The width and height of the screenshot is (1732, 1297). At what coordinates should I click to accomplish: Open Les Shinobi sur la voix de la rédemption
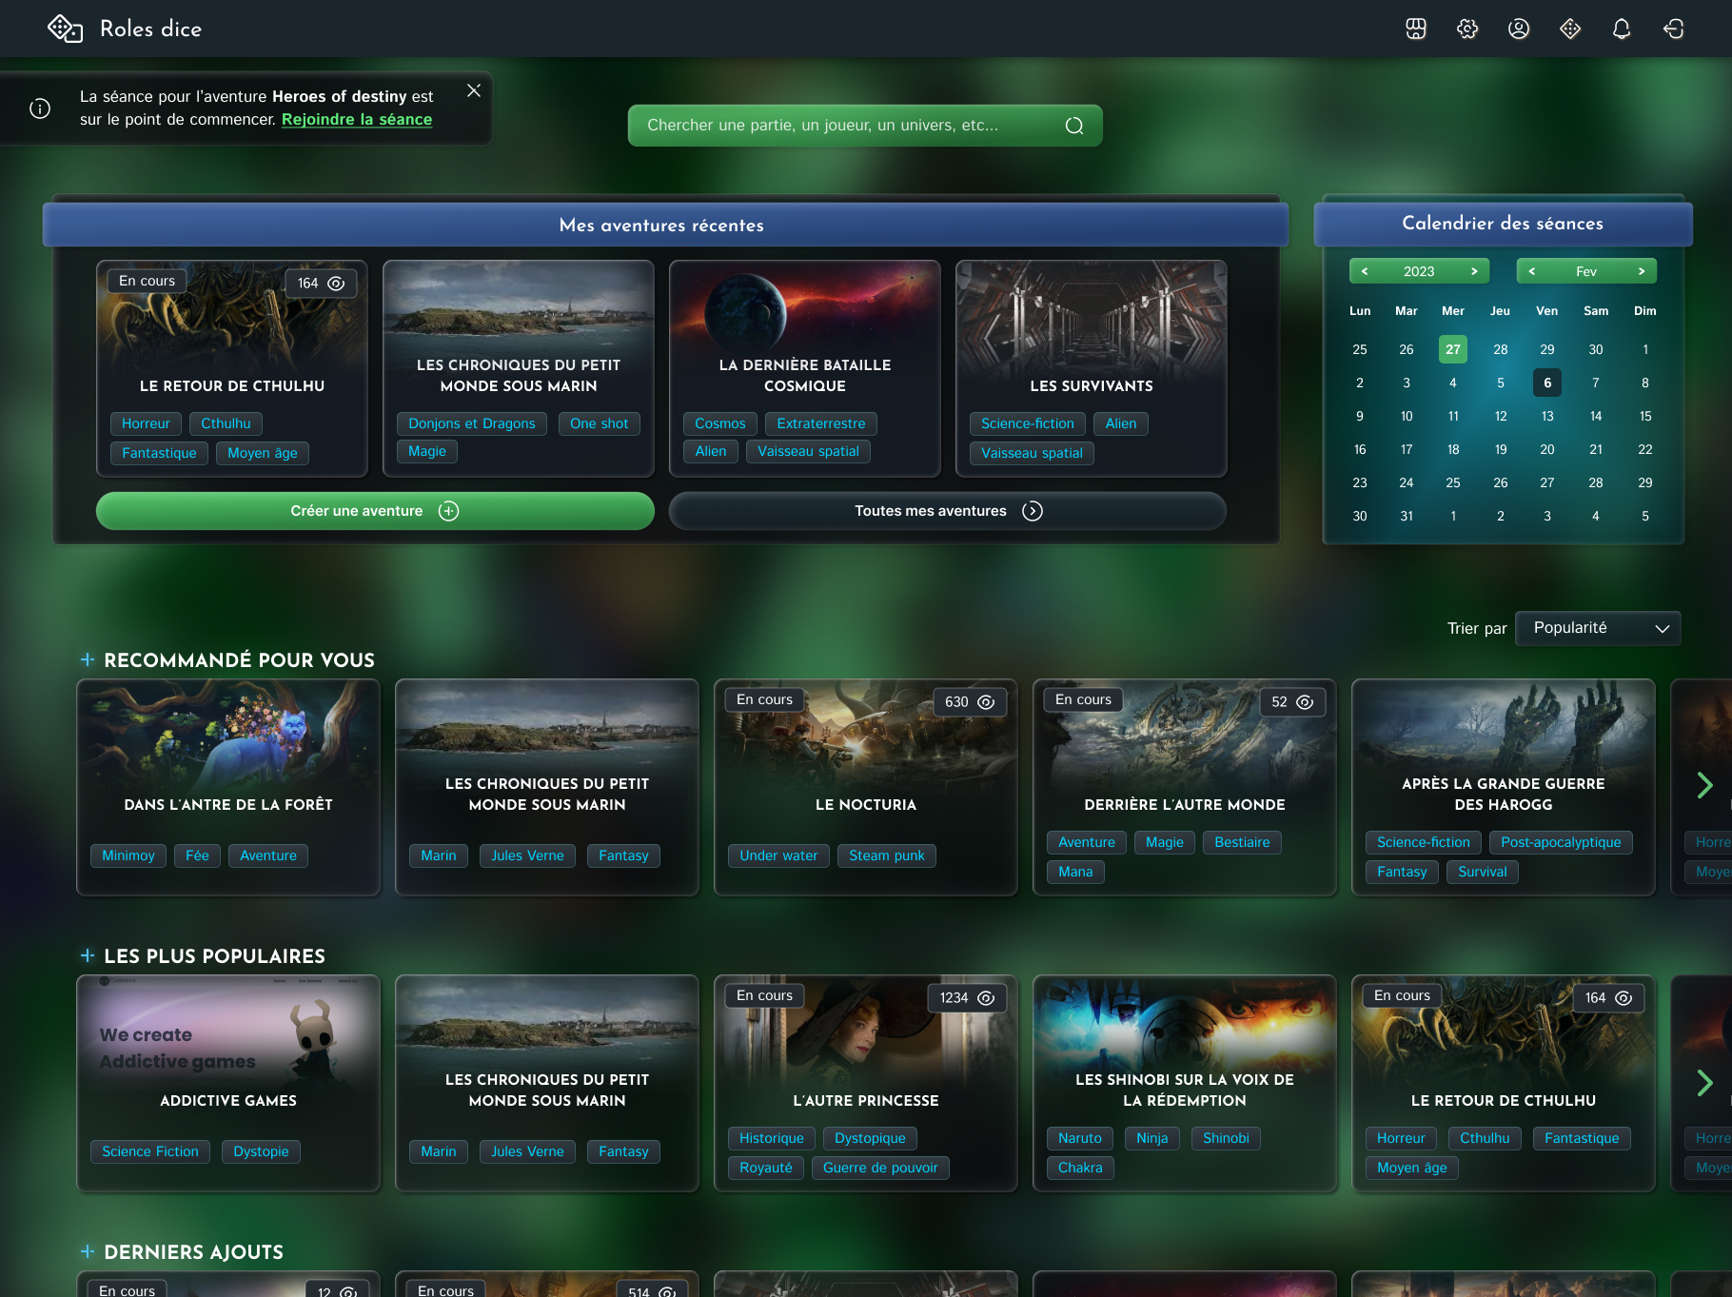[x=1185, y=1083]
